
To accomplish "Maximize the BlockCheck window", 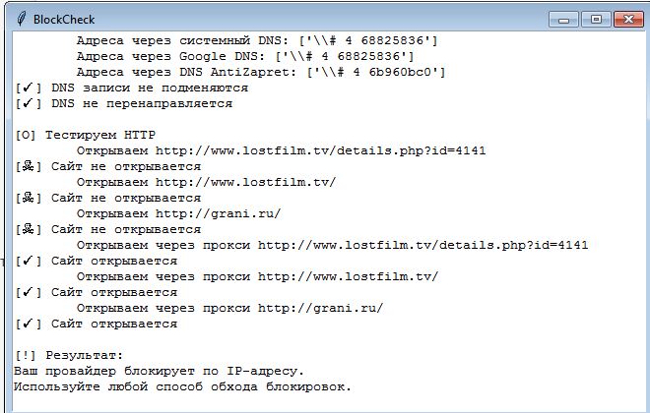I will (x=596, y=20).
